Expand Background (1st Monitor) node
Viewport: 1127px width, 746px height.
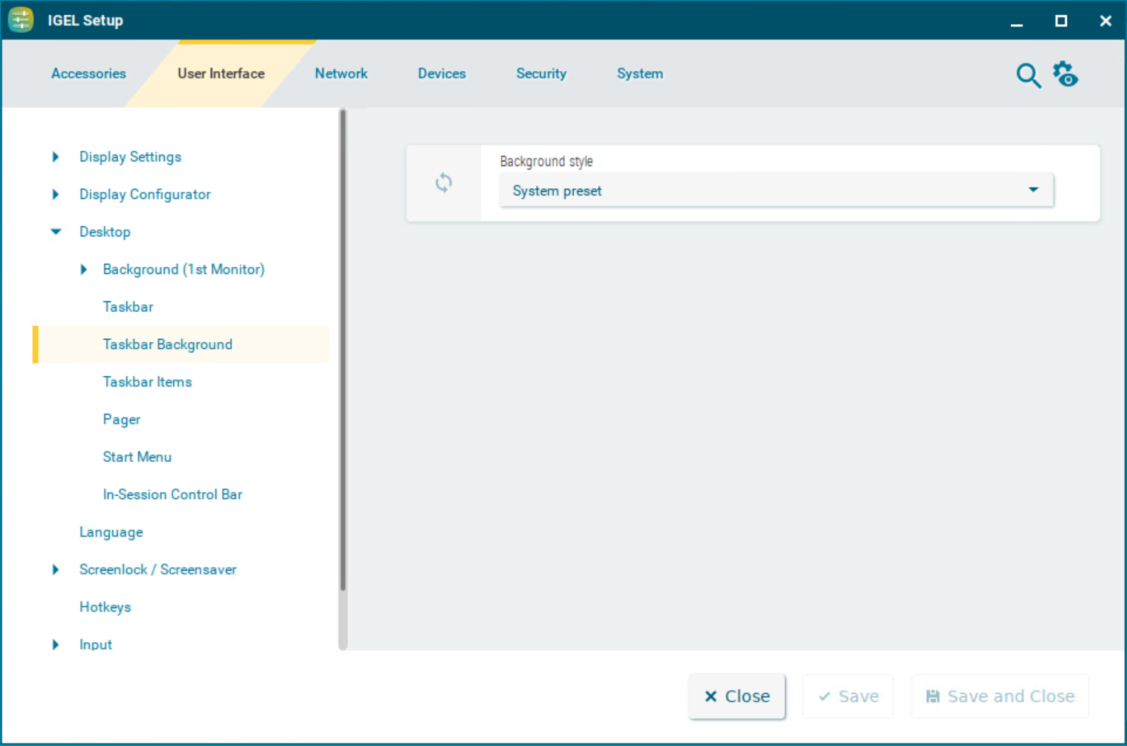pos(84,269)
